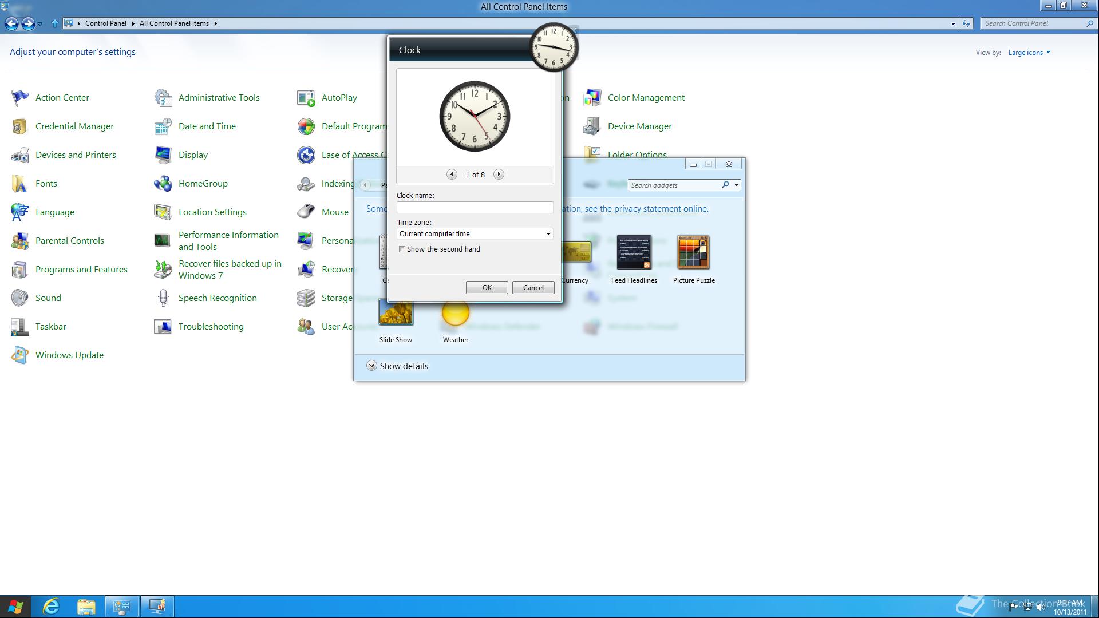Open the Taskbar settings icon
Screen dimensions: 1099x618
pyautogui.click(x=20, y=327)
